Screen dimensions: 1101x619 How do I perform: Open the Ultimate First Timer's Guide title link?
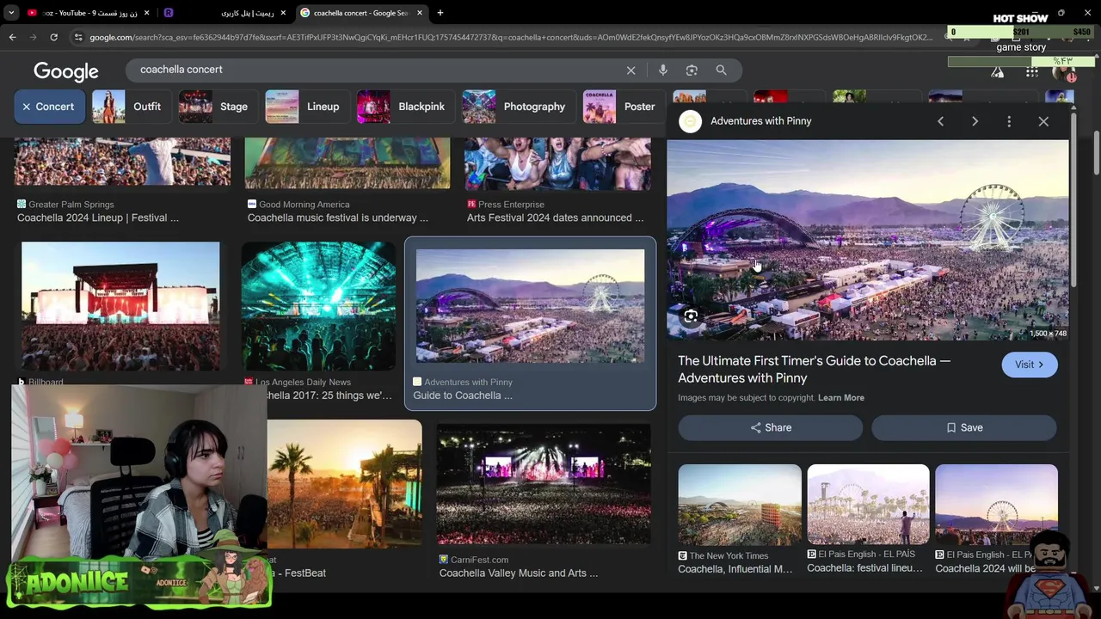(x=814, y=370)
